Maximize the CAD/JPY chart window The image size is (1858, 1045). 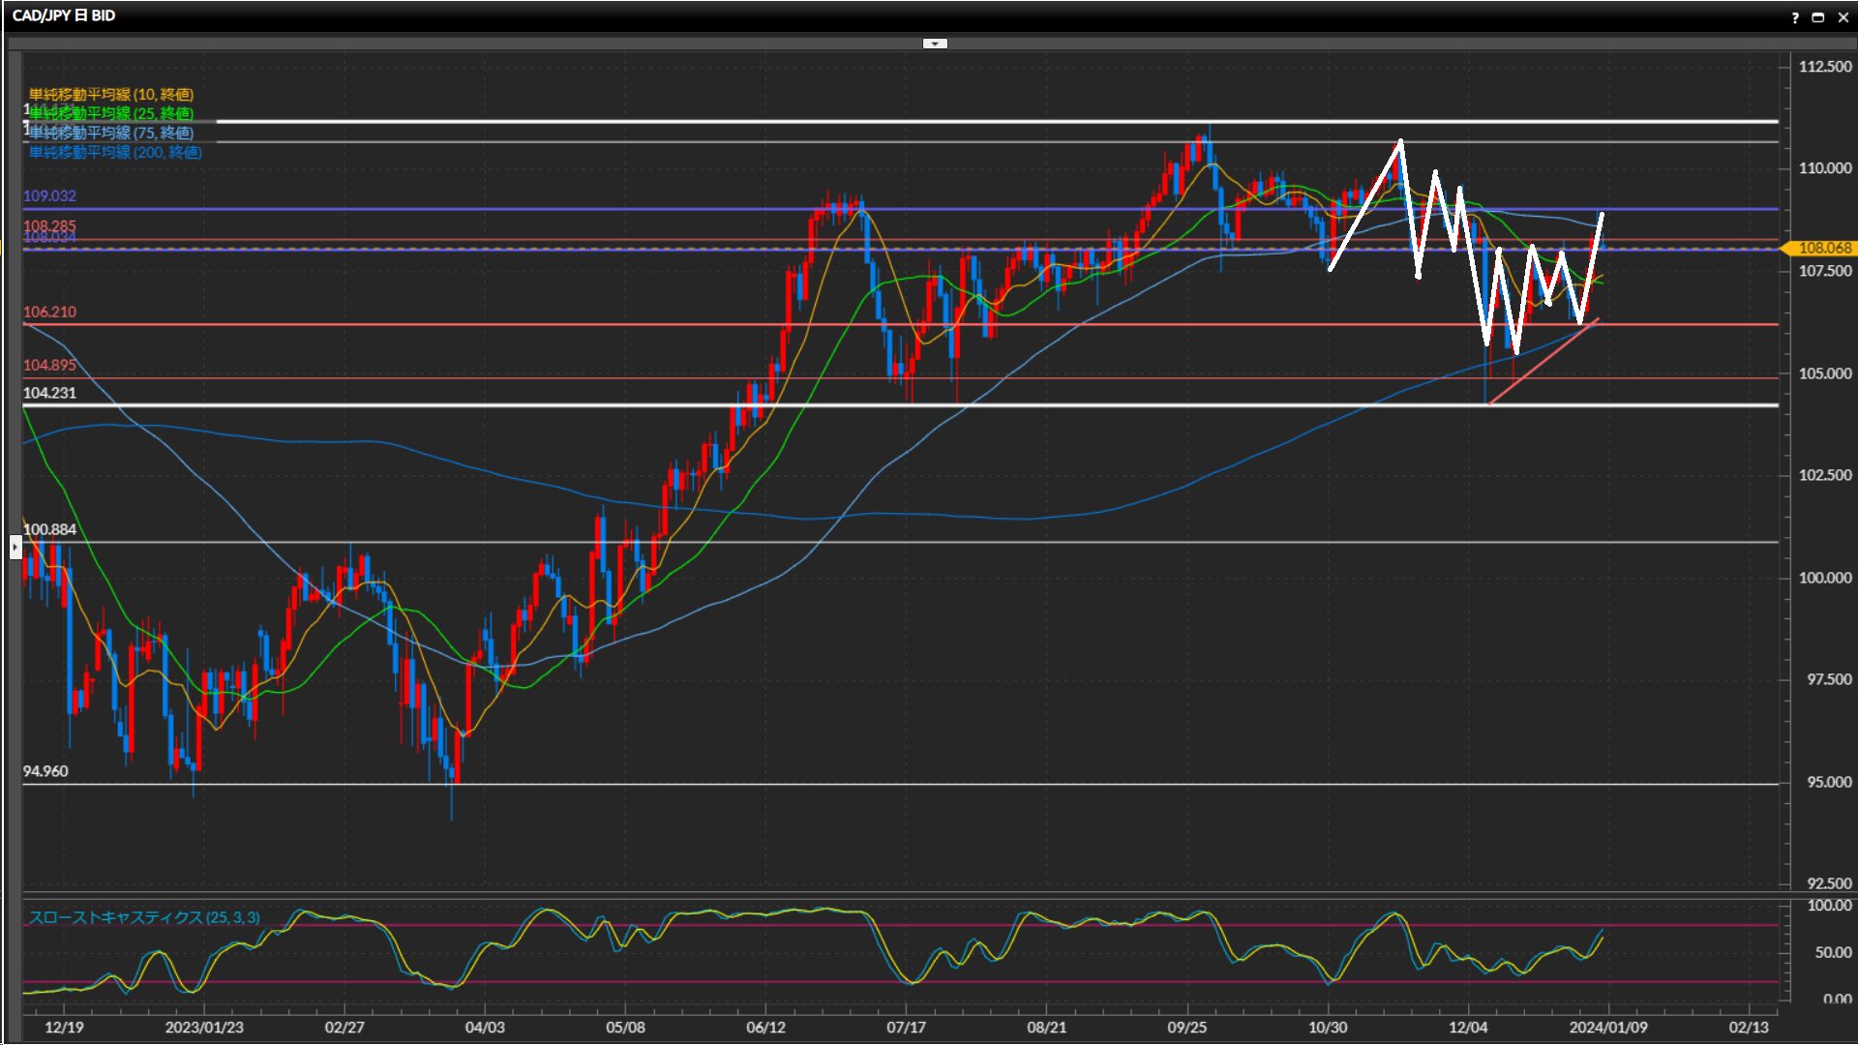coord(1818,17)
